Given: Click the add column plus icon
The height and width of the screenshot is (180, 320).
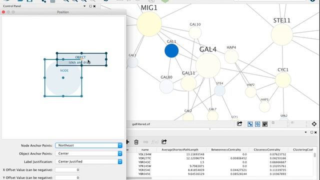Looking at the screenshot, I should (128, 142).
